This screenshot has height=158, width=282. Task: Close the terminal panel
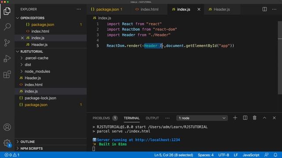pos(274,118)
